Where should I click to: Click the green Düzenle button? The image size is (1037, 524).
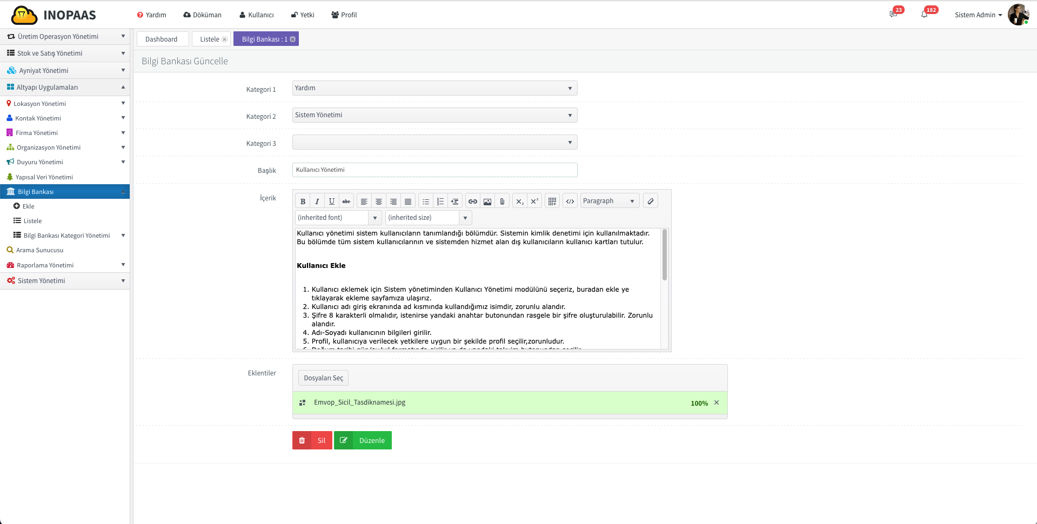pyautogui.click(x=363, y=440)
